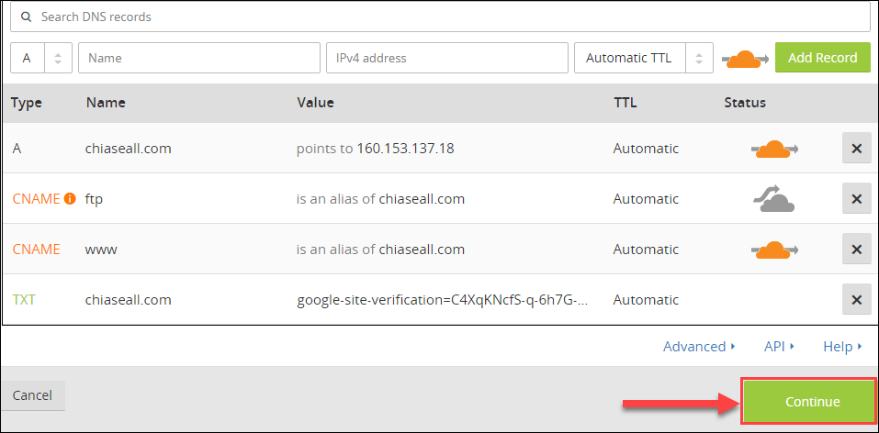This screenshot has height=433, width=879.
Task: Click chiaseall.com name in the A row
Action: tap(129, 149)
